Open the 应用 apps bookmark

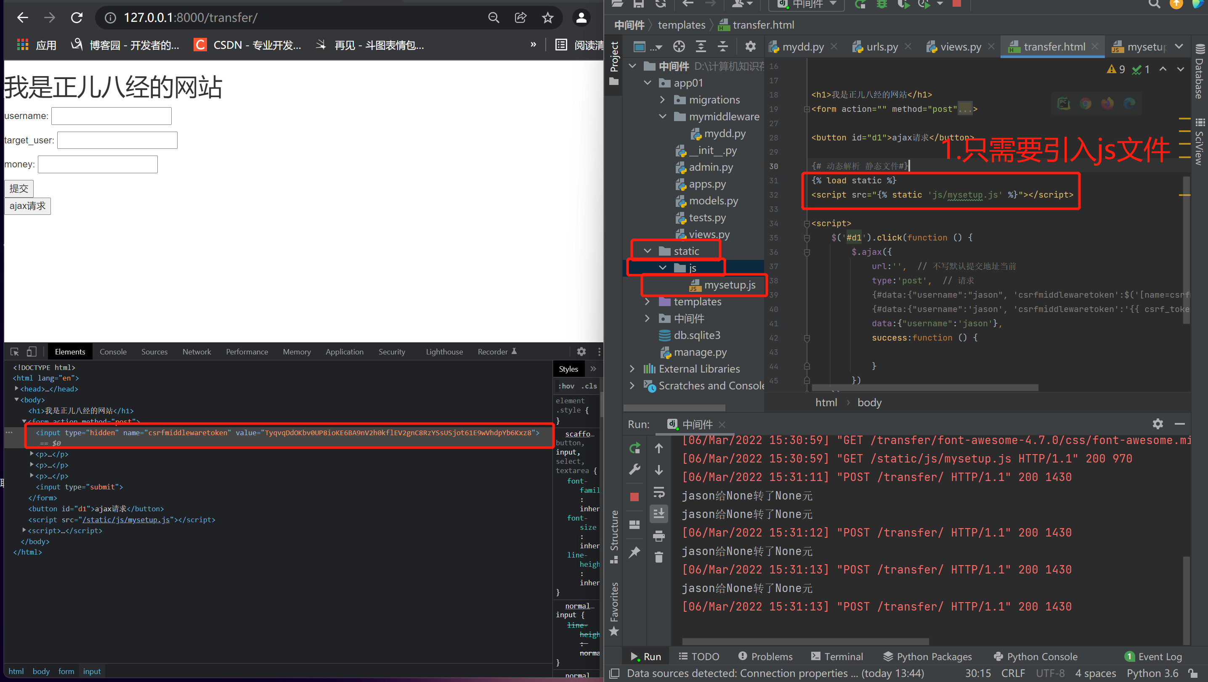point(37,45)
